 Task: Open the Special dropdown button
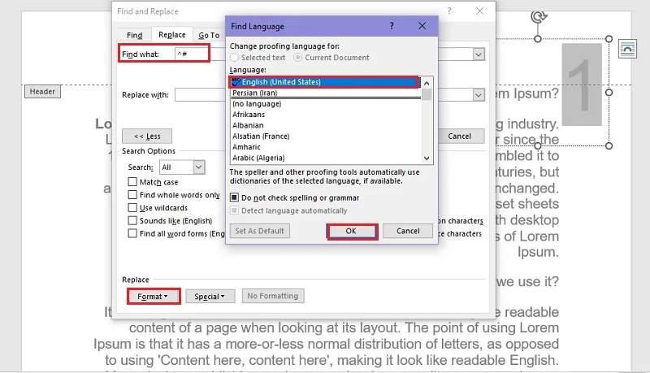point(210,297)
